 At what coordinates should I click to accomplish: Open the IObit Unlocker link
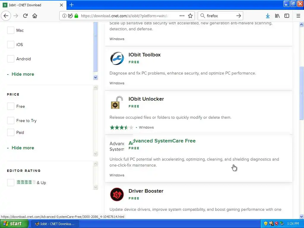146,99
